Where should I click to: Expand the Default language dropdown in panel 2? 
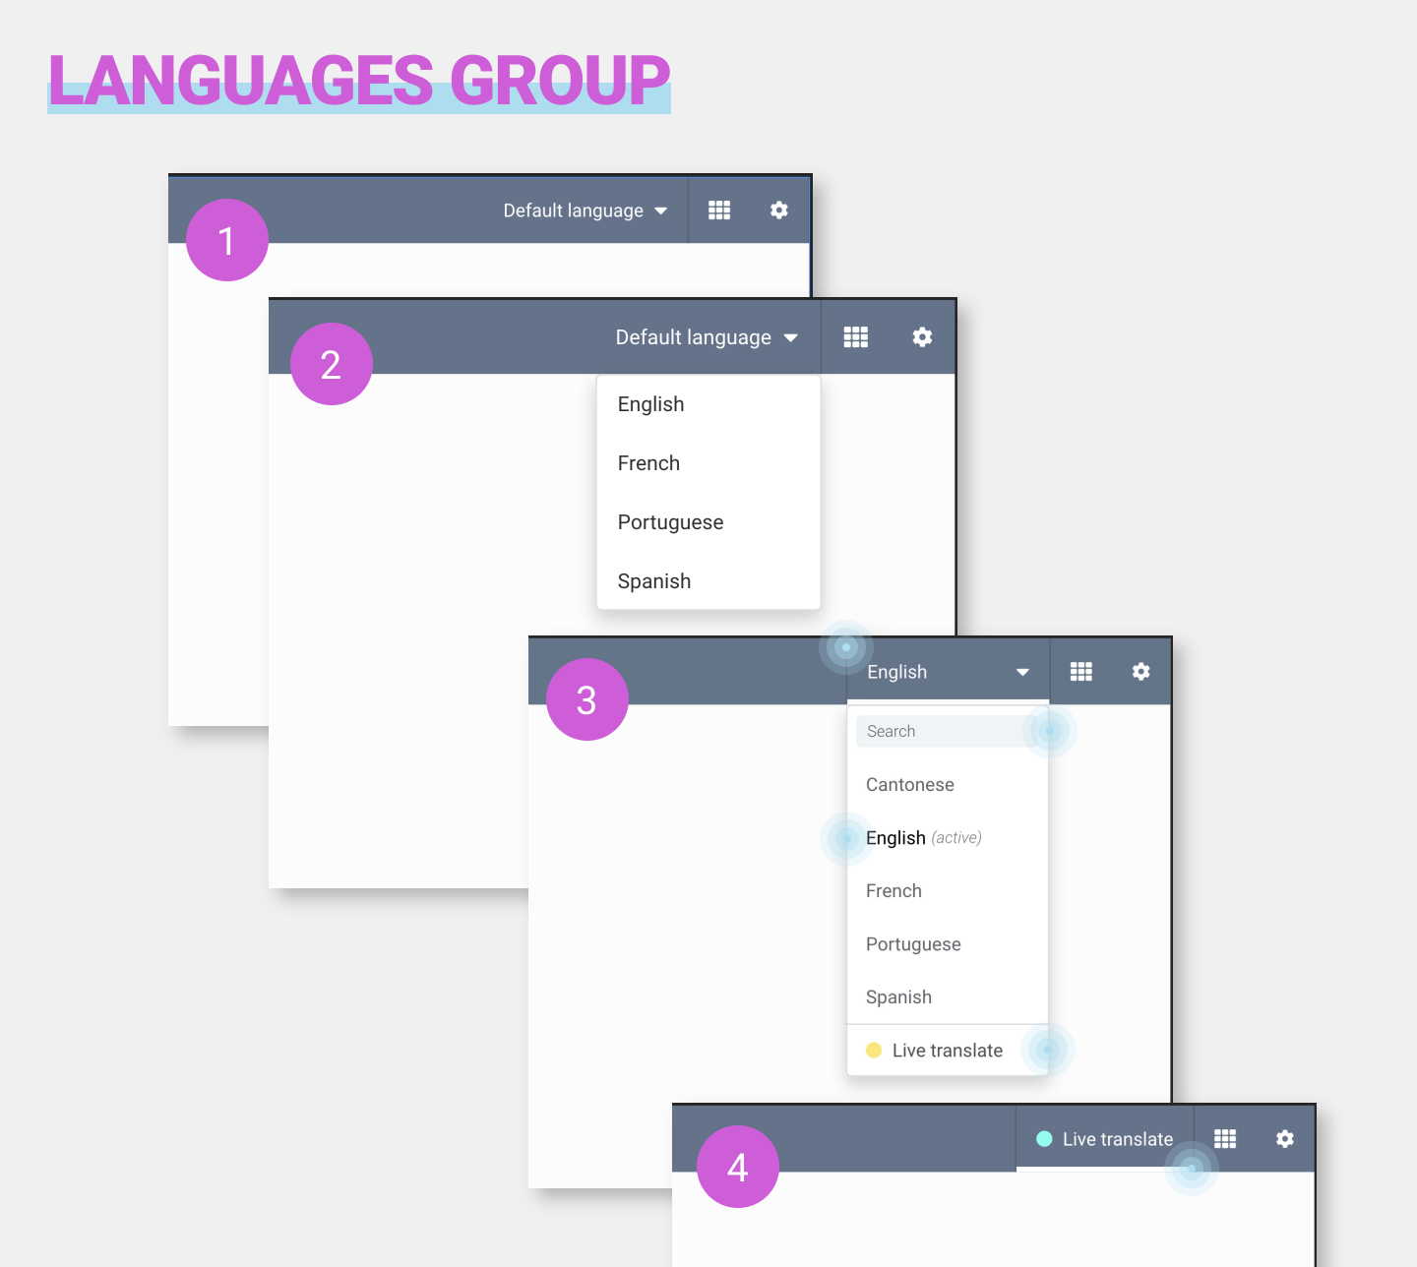pos(707,336)
